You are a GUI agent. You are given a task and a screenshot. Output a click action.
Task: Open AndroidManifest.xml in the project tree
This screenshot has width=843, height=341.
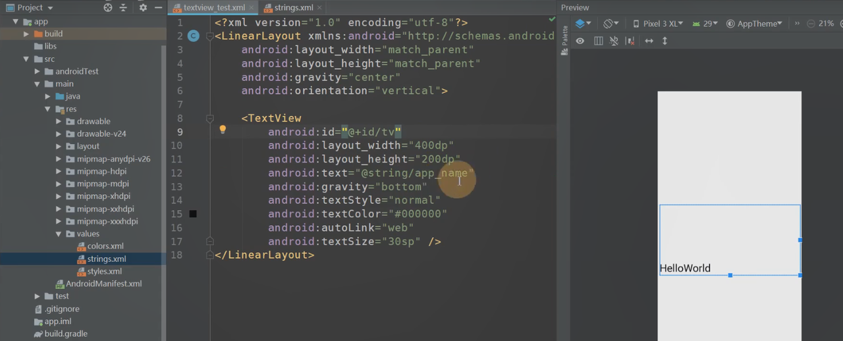coord(103,284)
